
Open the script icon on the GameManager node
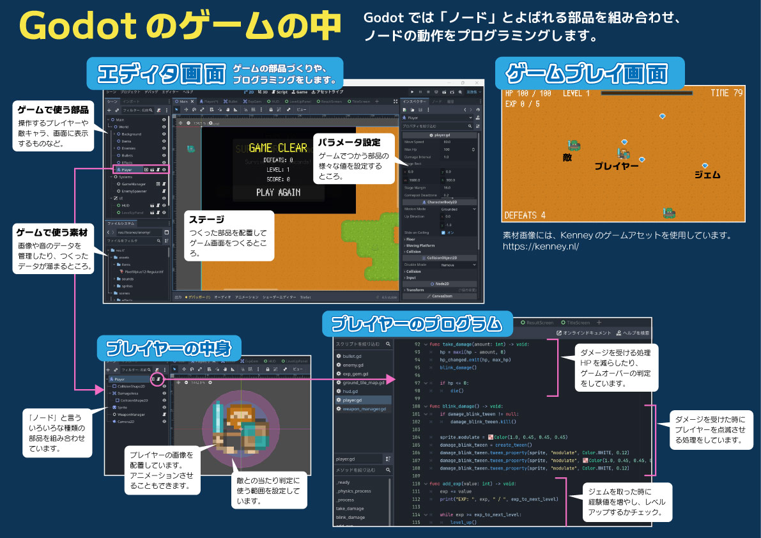point(164,184)
